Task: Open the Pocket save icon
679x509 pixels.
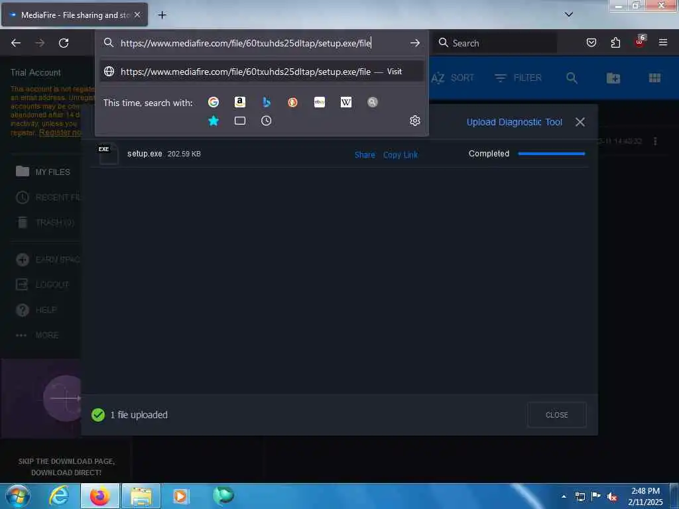Action: point(591,42)
